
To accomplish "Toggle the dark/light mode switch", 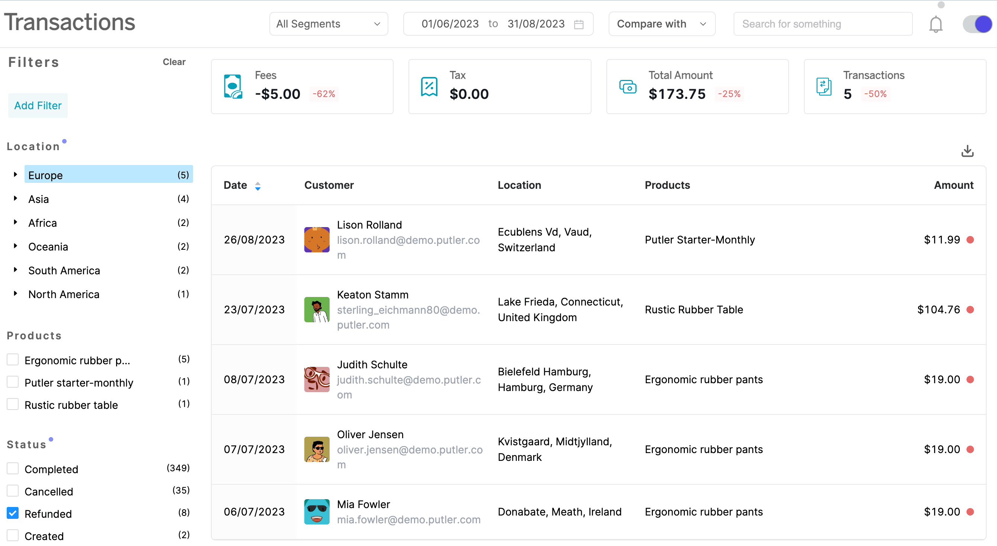I will 976,23.
